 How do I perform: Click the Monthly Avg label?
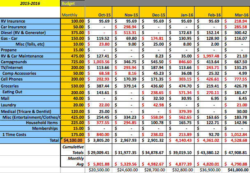[73, 161]
